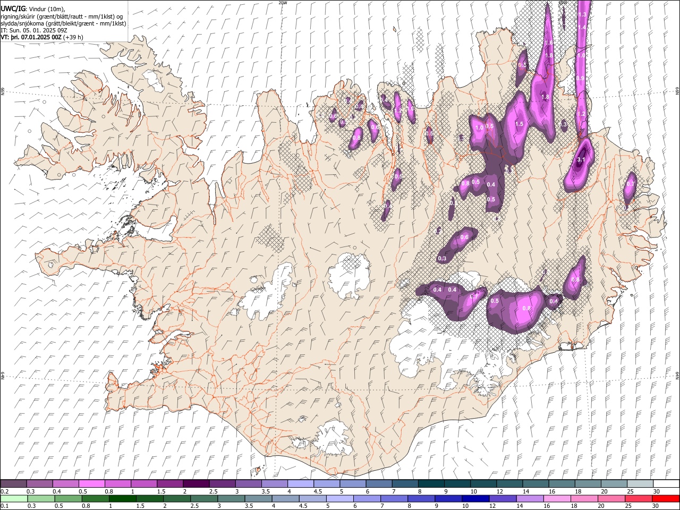Pick the dark navy 10 swatch in the lower legend row

coord(476,498)
